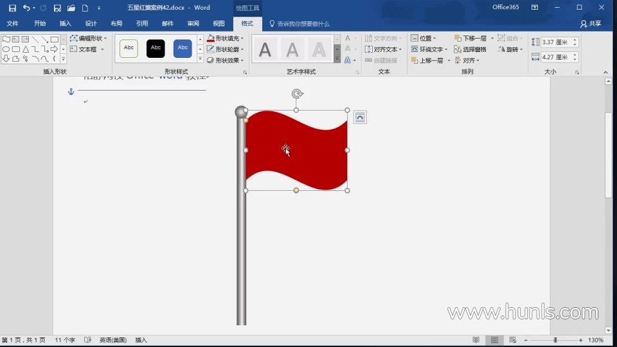Click the proofing icon in the status bar
617x347 pixels.
87,340
